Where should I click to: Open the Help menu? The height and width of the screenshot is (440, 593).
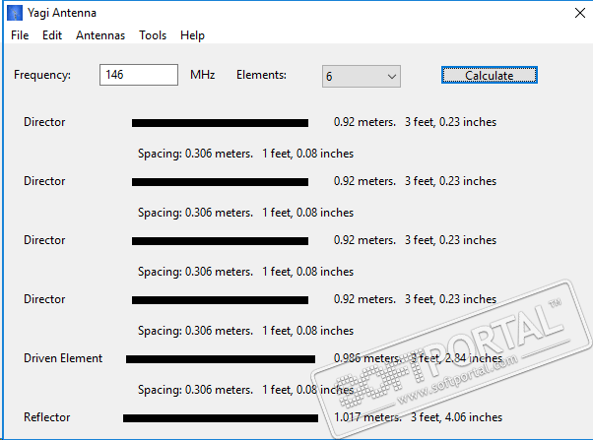[192, 35]
